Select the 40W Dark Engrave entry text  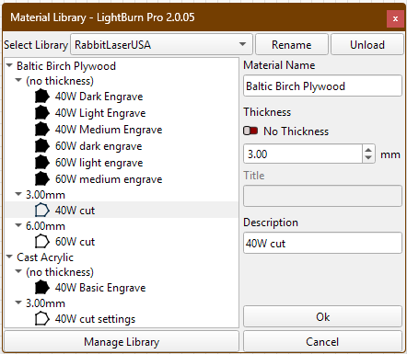[99, 97]
